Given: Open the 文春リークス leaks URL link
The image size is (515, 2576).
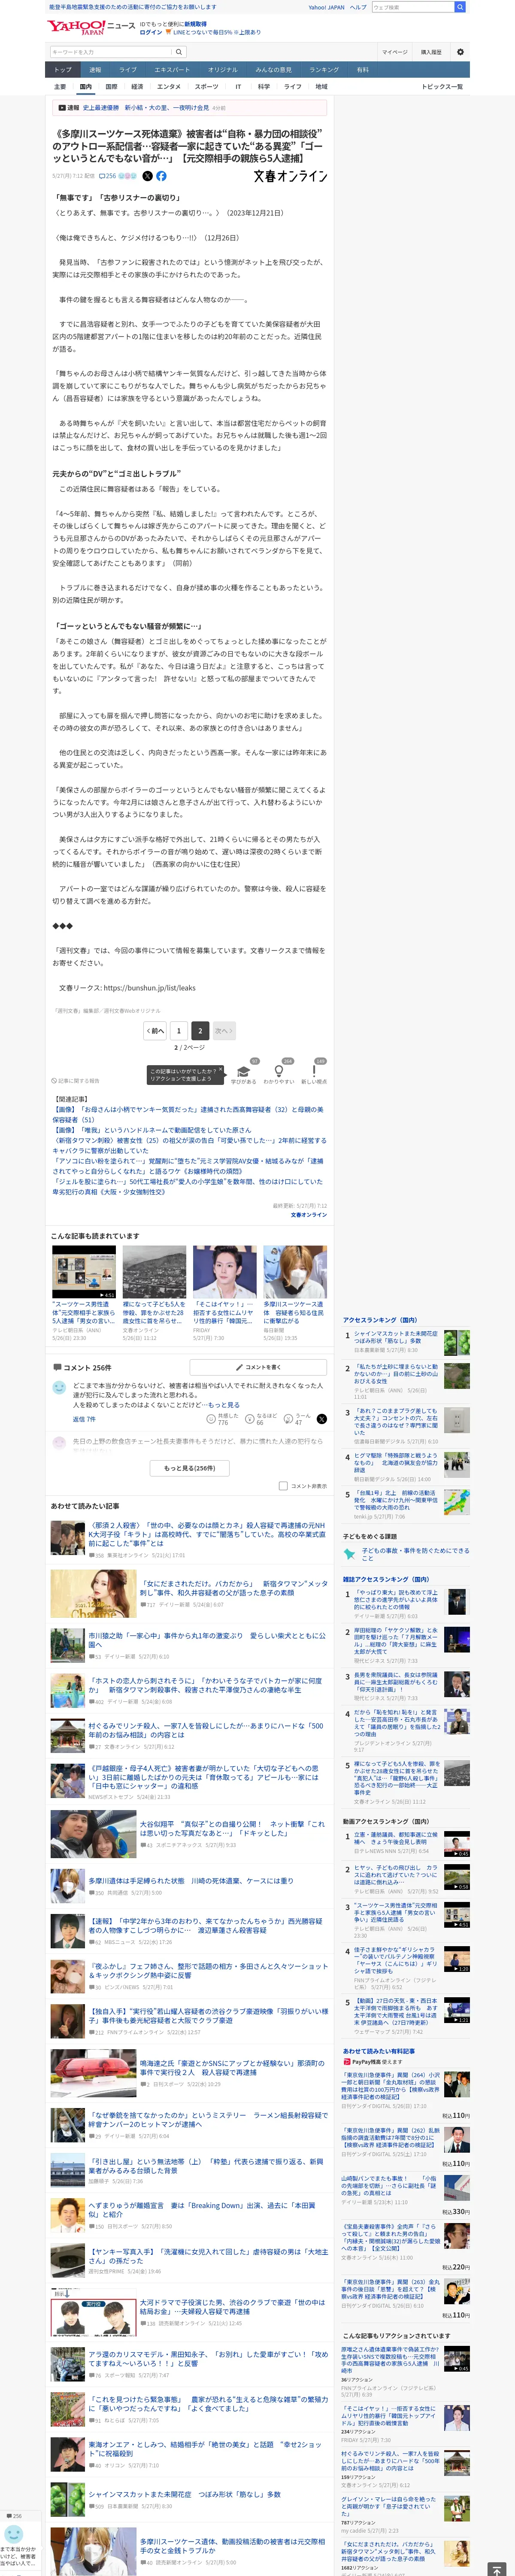Looking at the screenshot, I should coord(150,988).
